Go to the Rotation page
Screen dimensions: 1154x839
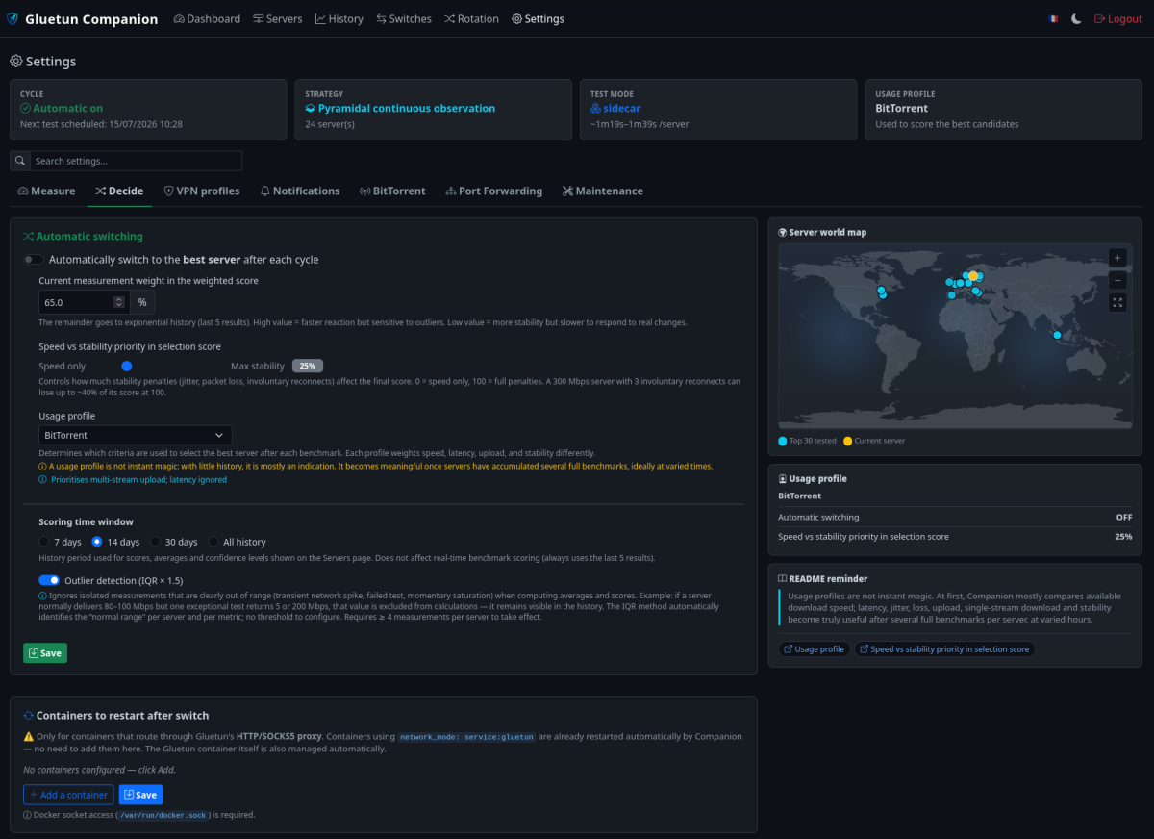point(471,19)
